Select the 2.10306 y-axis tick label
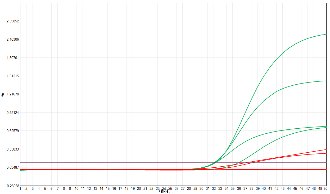This screenshot has width=330, height=194. pos(12,39)
